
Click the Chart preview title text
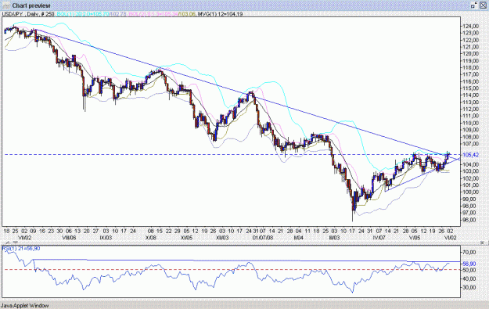31,5
